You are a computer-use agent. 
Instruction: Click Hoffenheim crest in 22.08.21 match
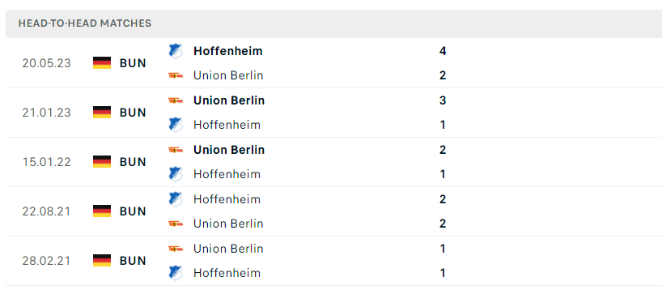coord(175,199)
